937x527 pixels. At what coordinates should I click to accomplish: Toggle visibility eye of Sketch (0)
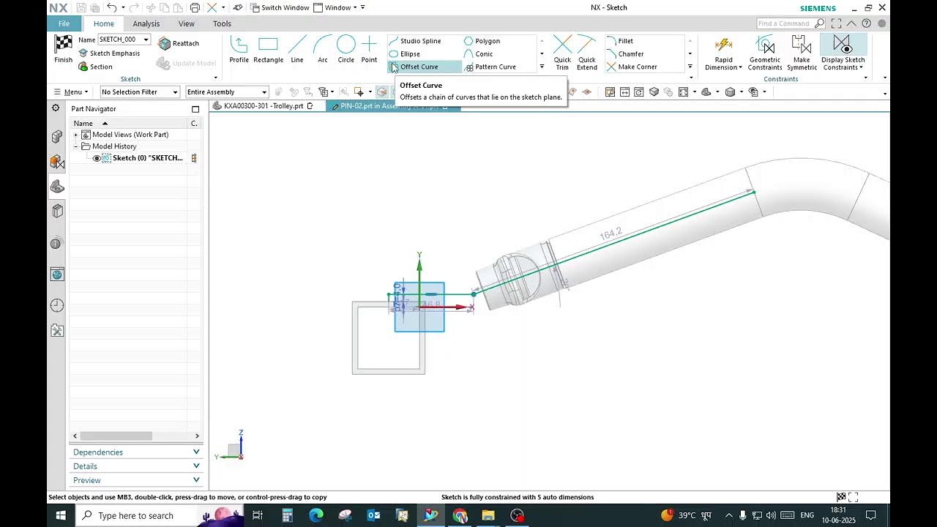click(97, 158)
